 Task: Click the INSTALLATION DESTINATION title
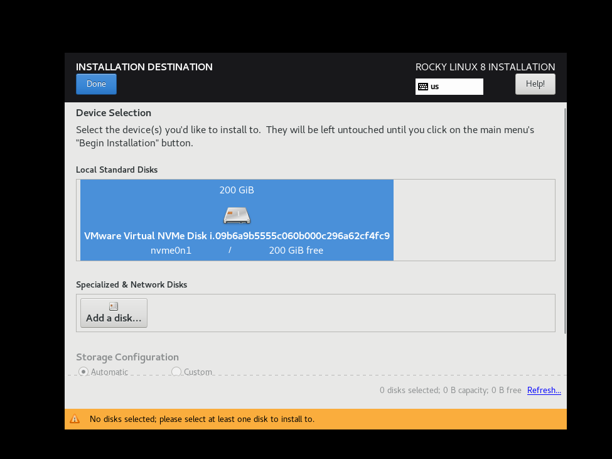point(144,67)
